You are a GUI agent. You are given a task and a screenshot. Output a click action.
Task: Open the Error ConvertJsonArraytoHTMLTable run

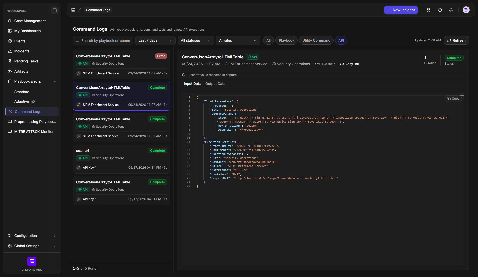pos(122,65)
